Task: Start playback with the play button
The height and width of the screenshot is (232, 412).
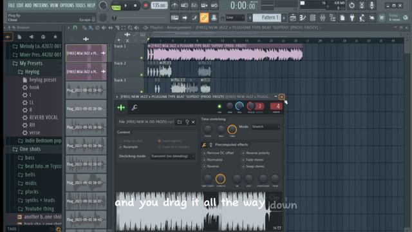Action: 126,6
